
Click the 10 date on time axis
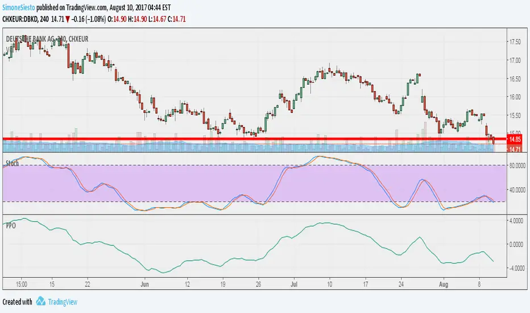[x=330, y=284]
